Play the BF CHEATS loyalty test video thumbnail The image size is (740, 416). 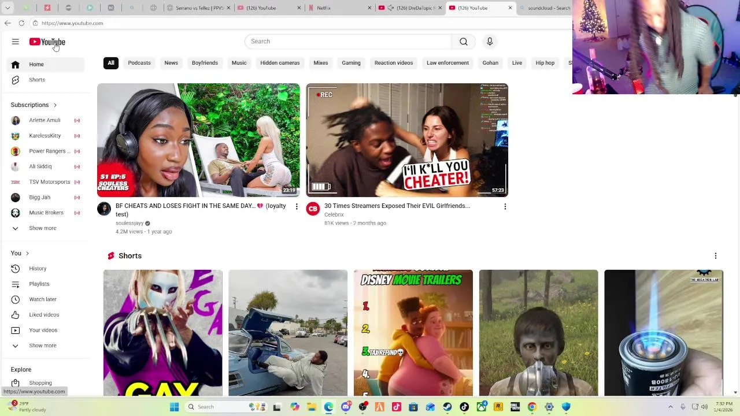pyautogui.click(x=198, y=140)
